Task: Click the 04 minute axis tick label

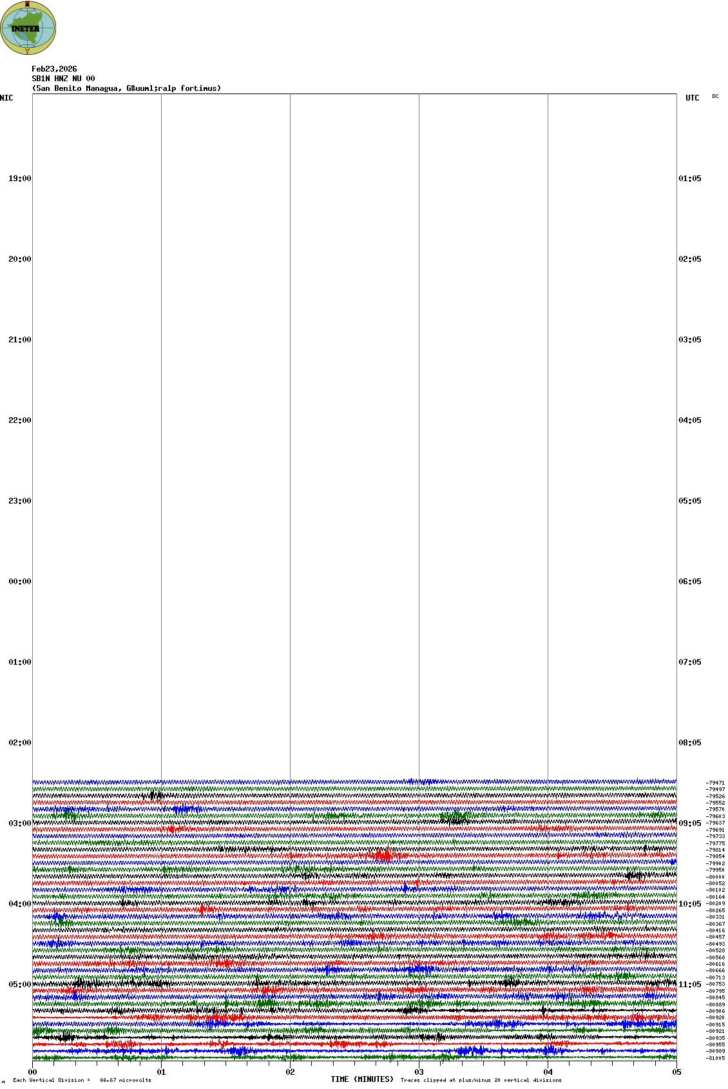Action: coord(548,1072)
